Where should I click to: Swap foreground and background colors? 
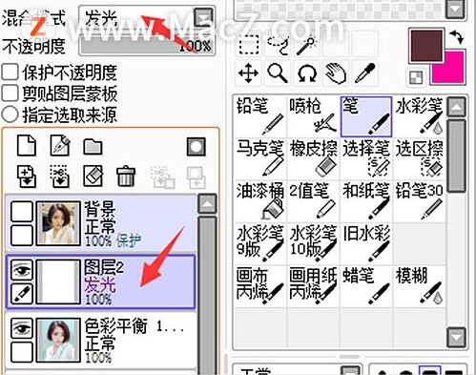point(458,36)
